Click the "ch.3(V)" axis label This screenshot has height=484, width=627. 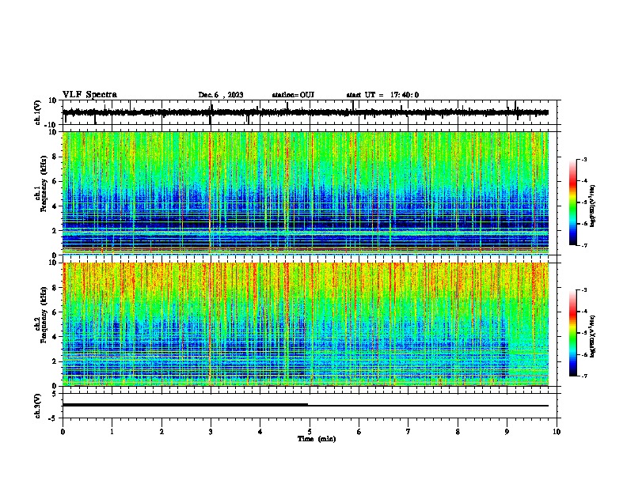(38, 406)
